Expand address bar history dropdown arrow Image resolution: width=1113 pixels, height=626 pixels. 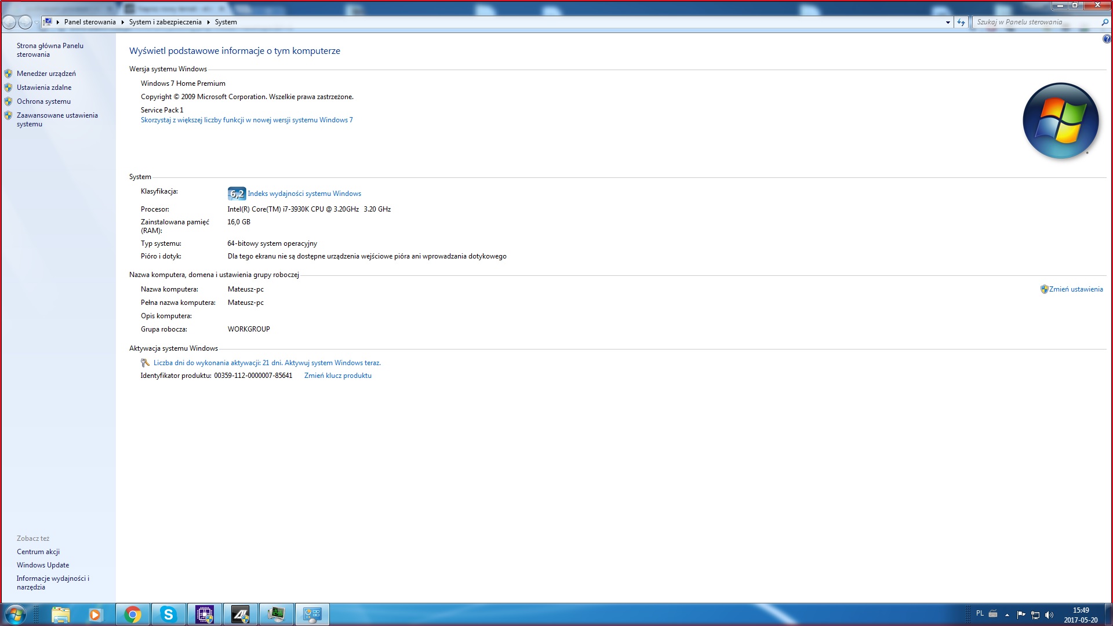pyautogui.click(x=948, y=23)
